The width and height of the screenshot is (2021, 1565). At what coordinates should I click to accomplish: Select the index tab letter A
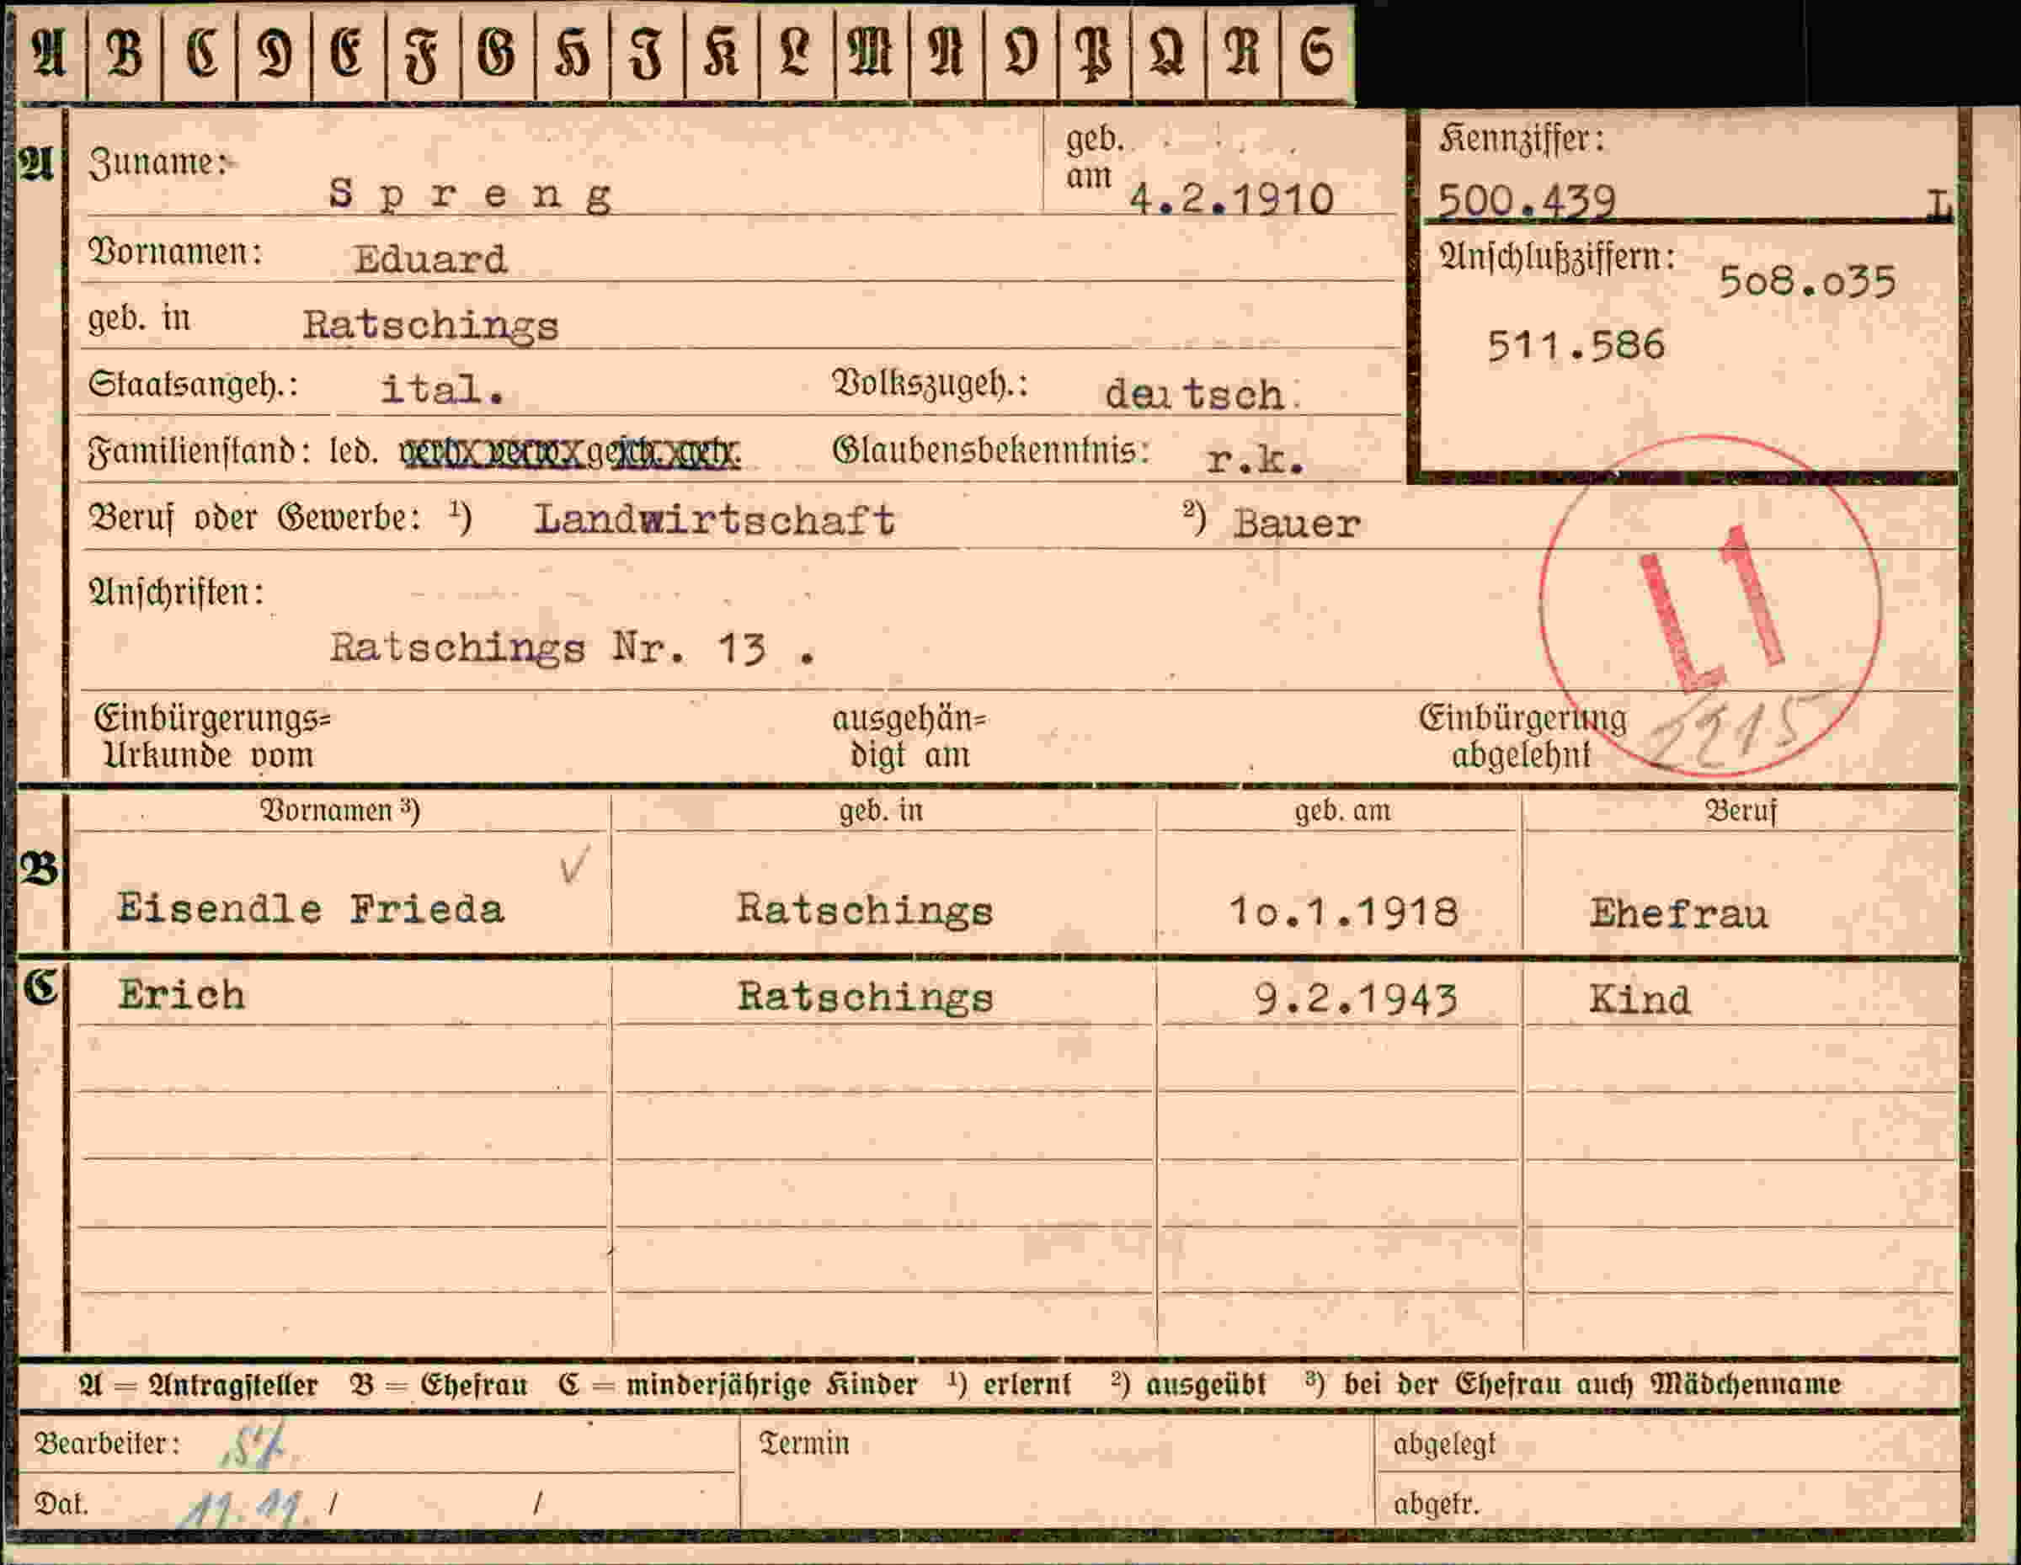tap(50, 53)
